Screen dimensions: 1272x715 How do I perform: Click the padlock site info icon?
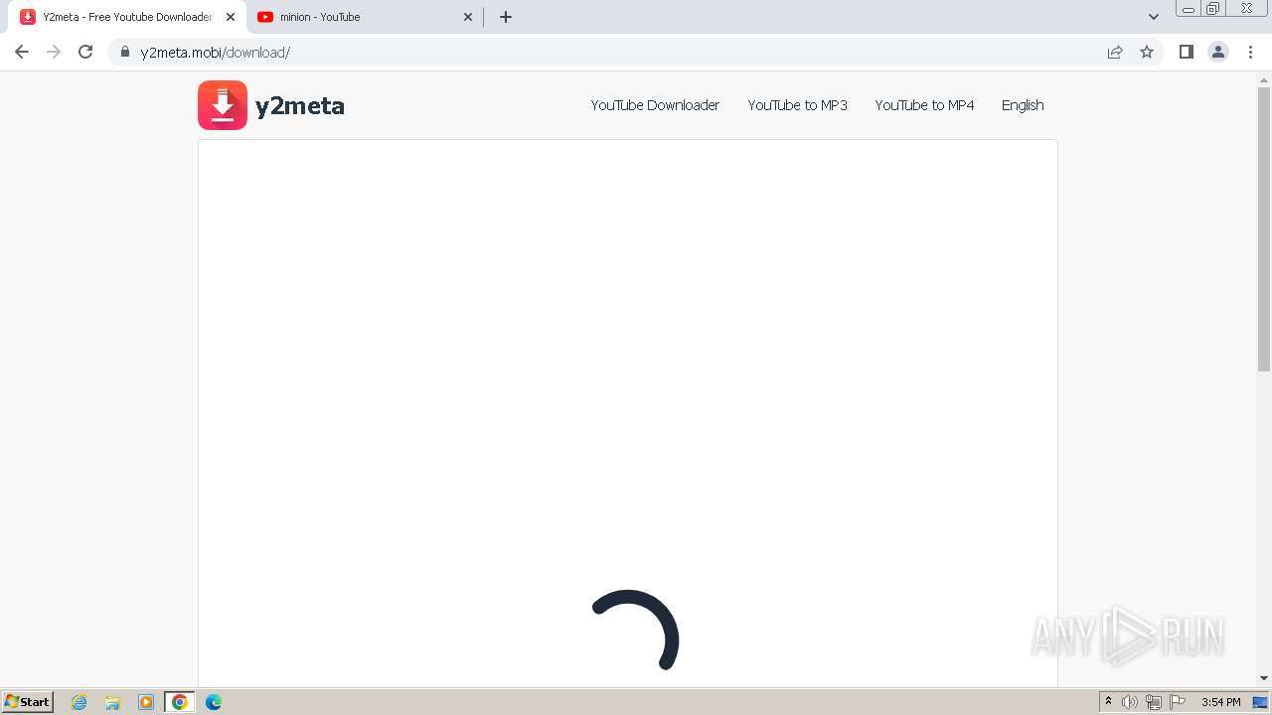point(124,52)
